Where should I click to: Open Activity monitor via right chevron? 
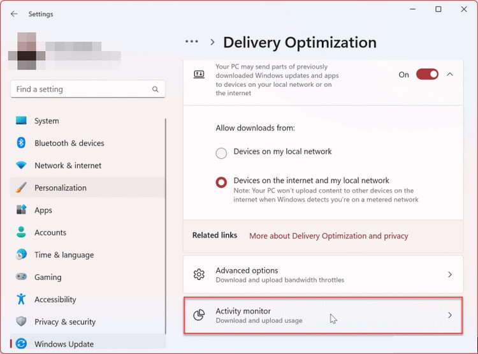pos(450,315)
